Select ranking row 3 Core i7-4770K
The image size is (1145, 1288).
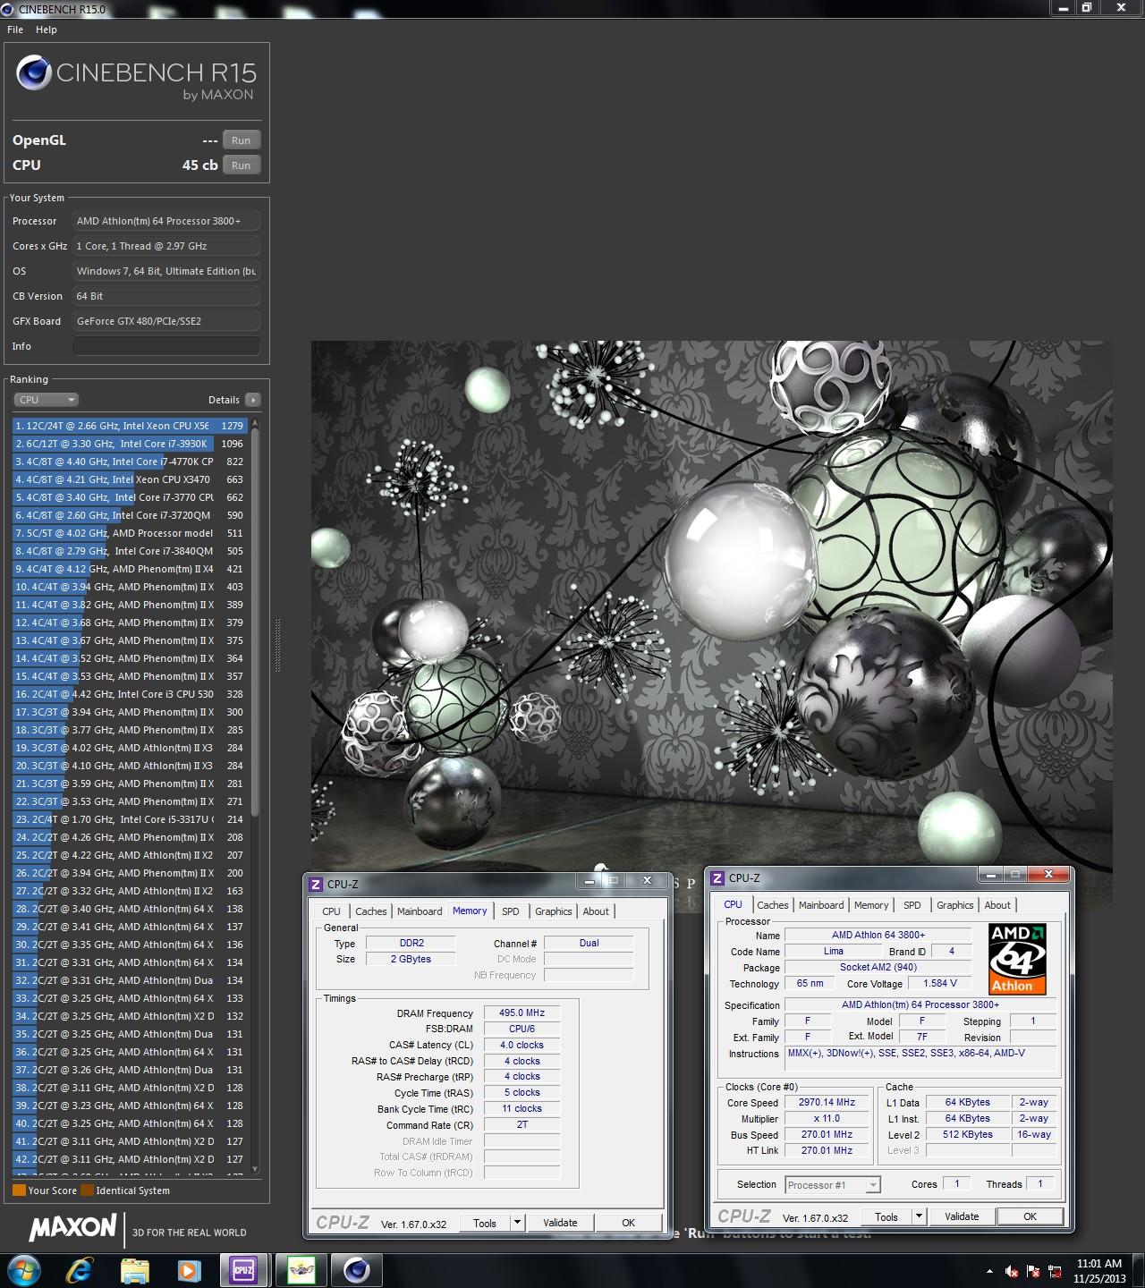click(130, 462)
